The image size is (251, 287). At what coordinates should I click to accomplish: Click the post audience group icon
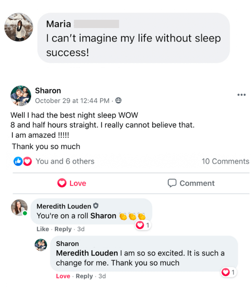(x=119, y=101)
